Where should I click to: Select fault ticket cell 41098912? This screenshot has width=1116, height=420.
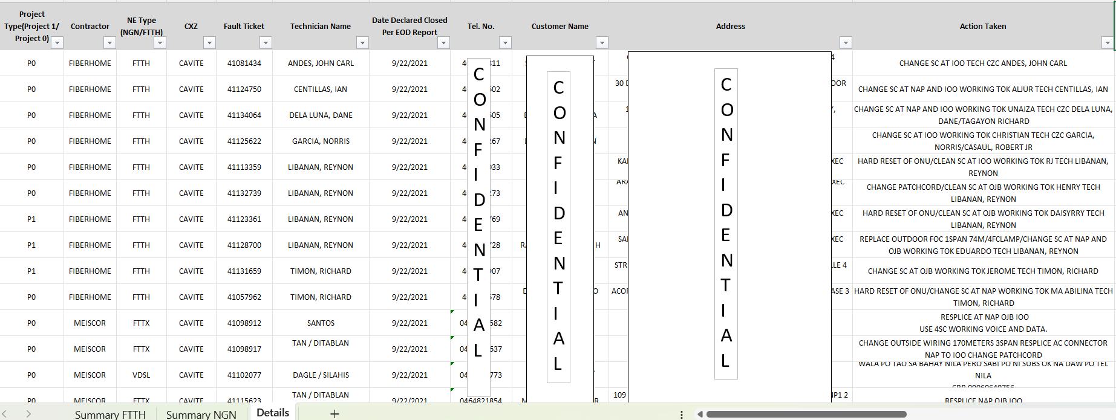coord(244,323)
